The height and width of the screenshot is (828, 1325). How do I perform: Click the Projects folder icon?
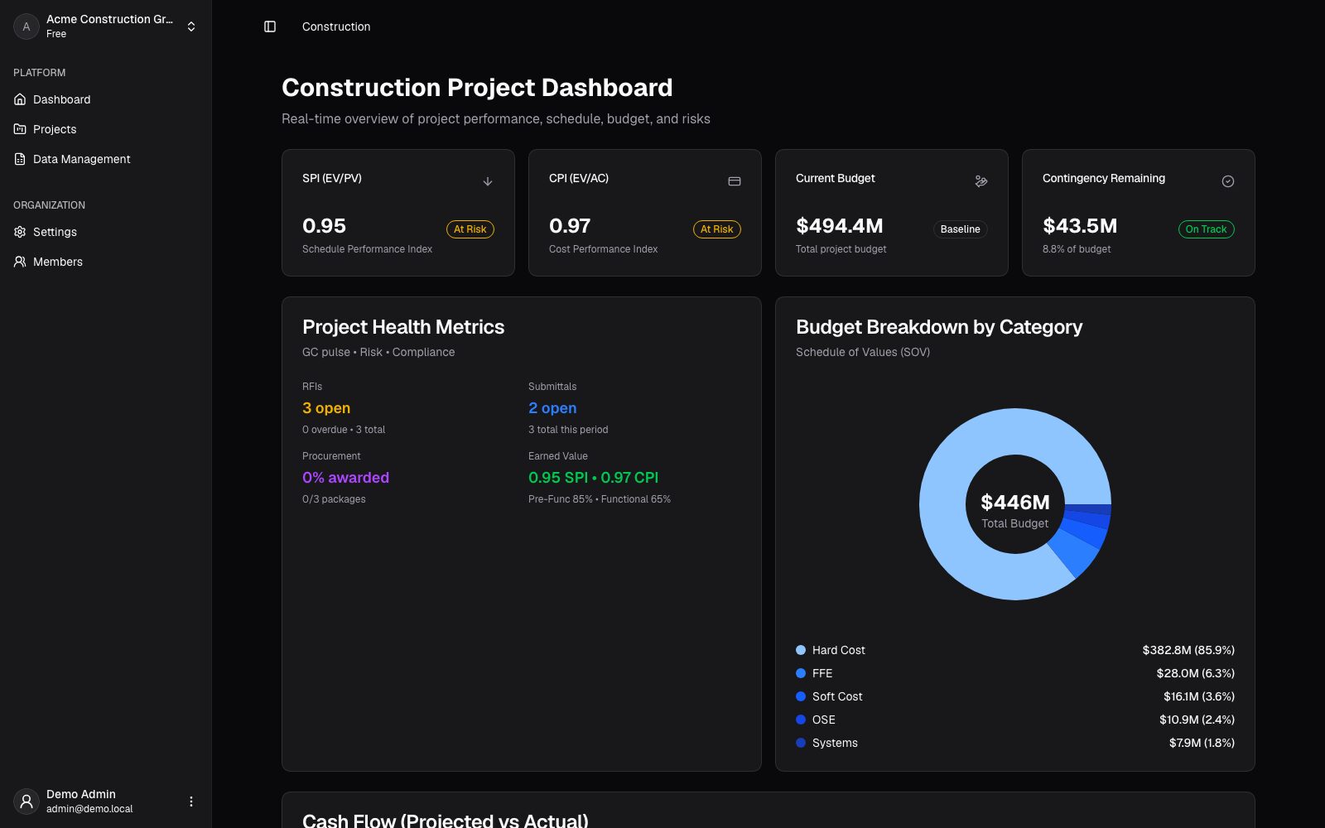coord(20,129)
